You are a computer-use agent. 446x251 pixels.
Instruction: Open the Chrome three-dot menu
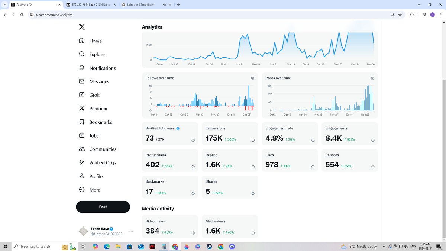click(441, 15)
